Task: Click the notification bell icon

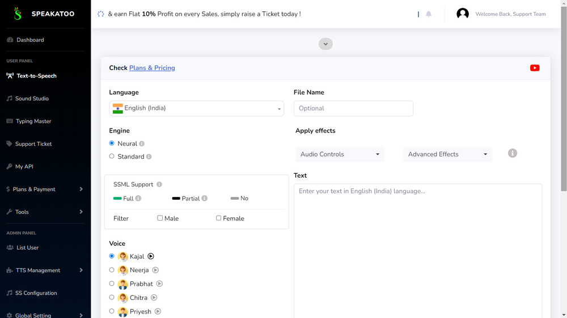Action: [429, 14]
